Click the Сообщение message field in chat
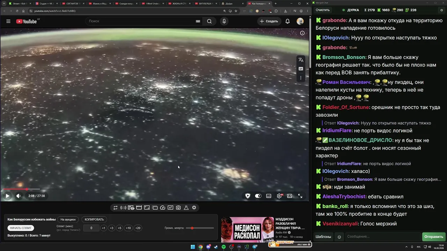Image resolution: width=447 pixels, height=251 pixels. click(383, 237)
